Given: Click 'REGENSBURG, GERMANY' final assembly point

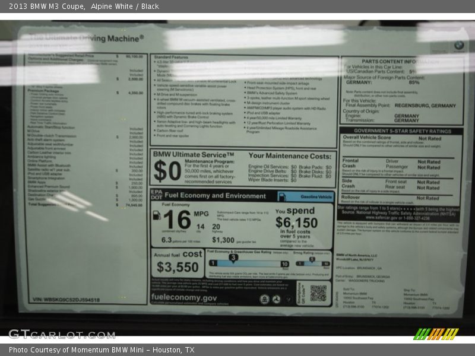Looking at the screenshot, I should (425, 106).
